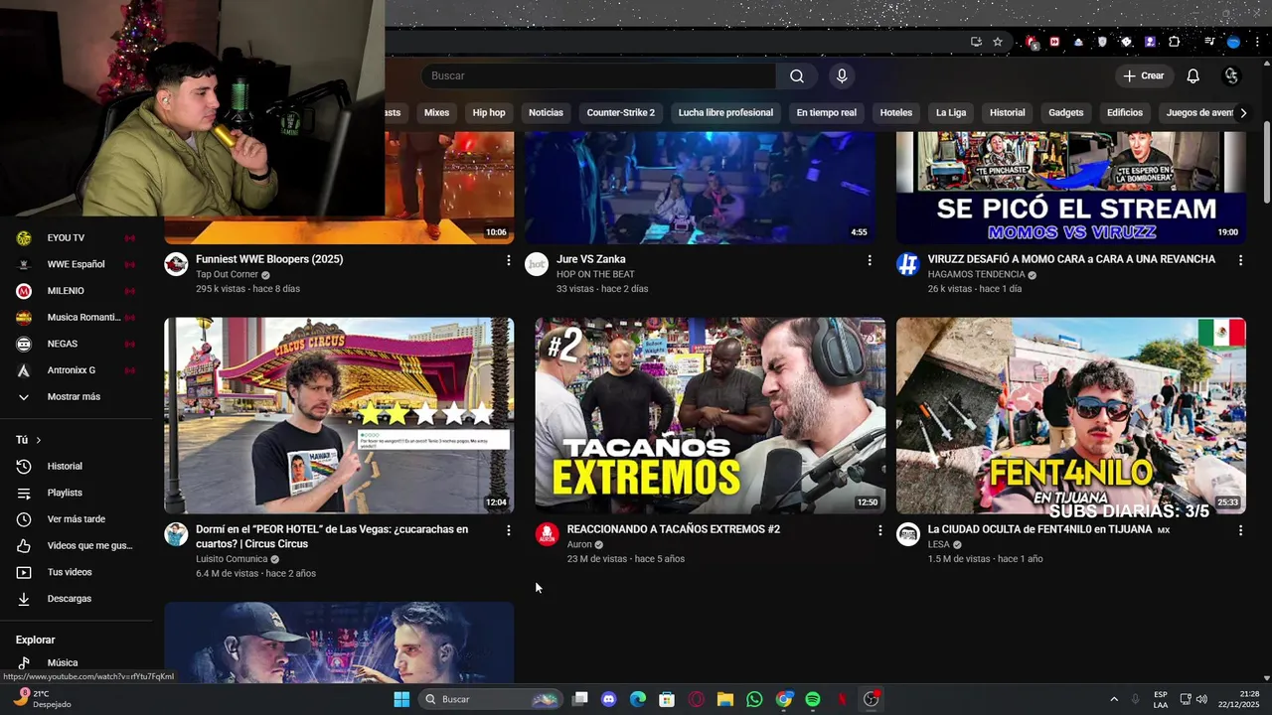The width and height of the screenshot is (1272, 715).
Task: Open Historial in the sidebar
Action: (76, 467)
